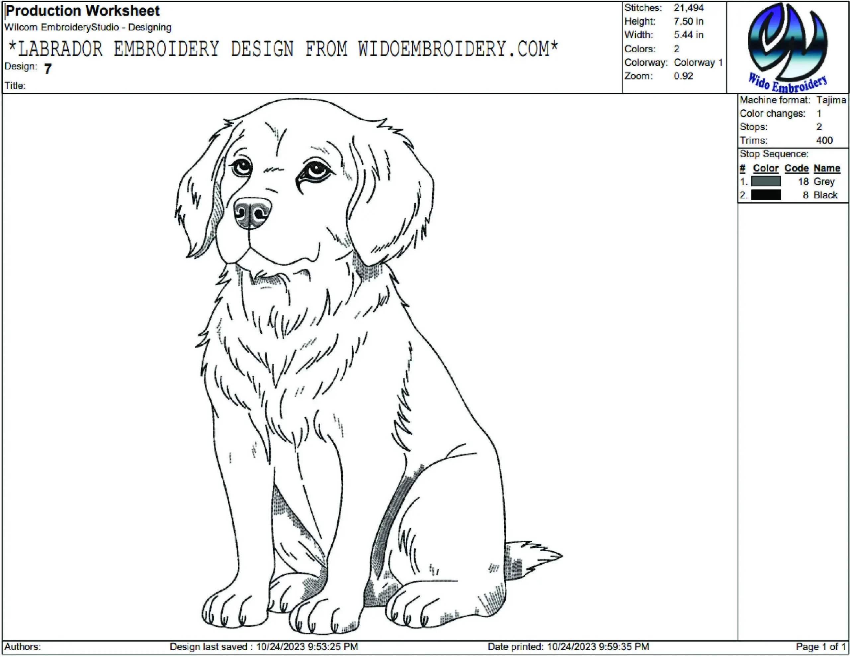The height and width of the screenshot is (657, 850).
Task: Click the 'Code' column header
Action: 797,168
